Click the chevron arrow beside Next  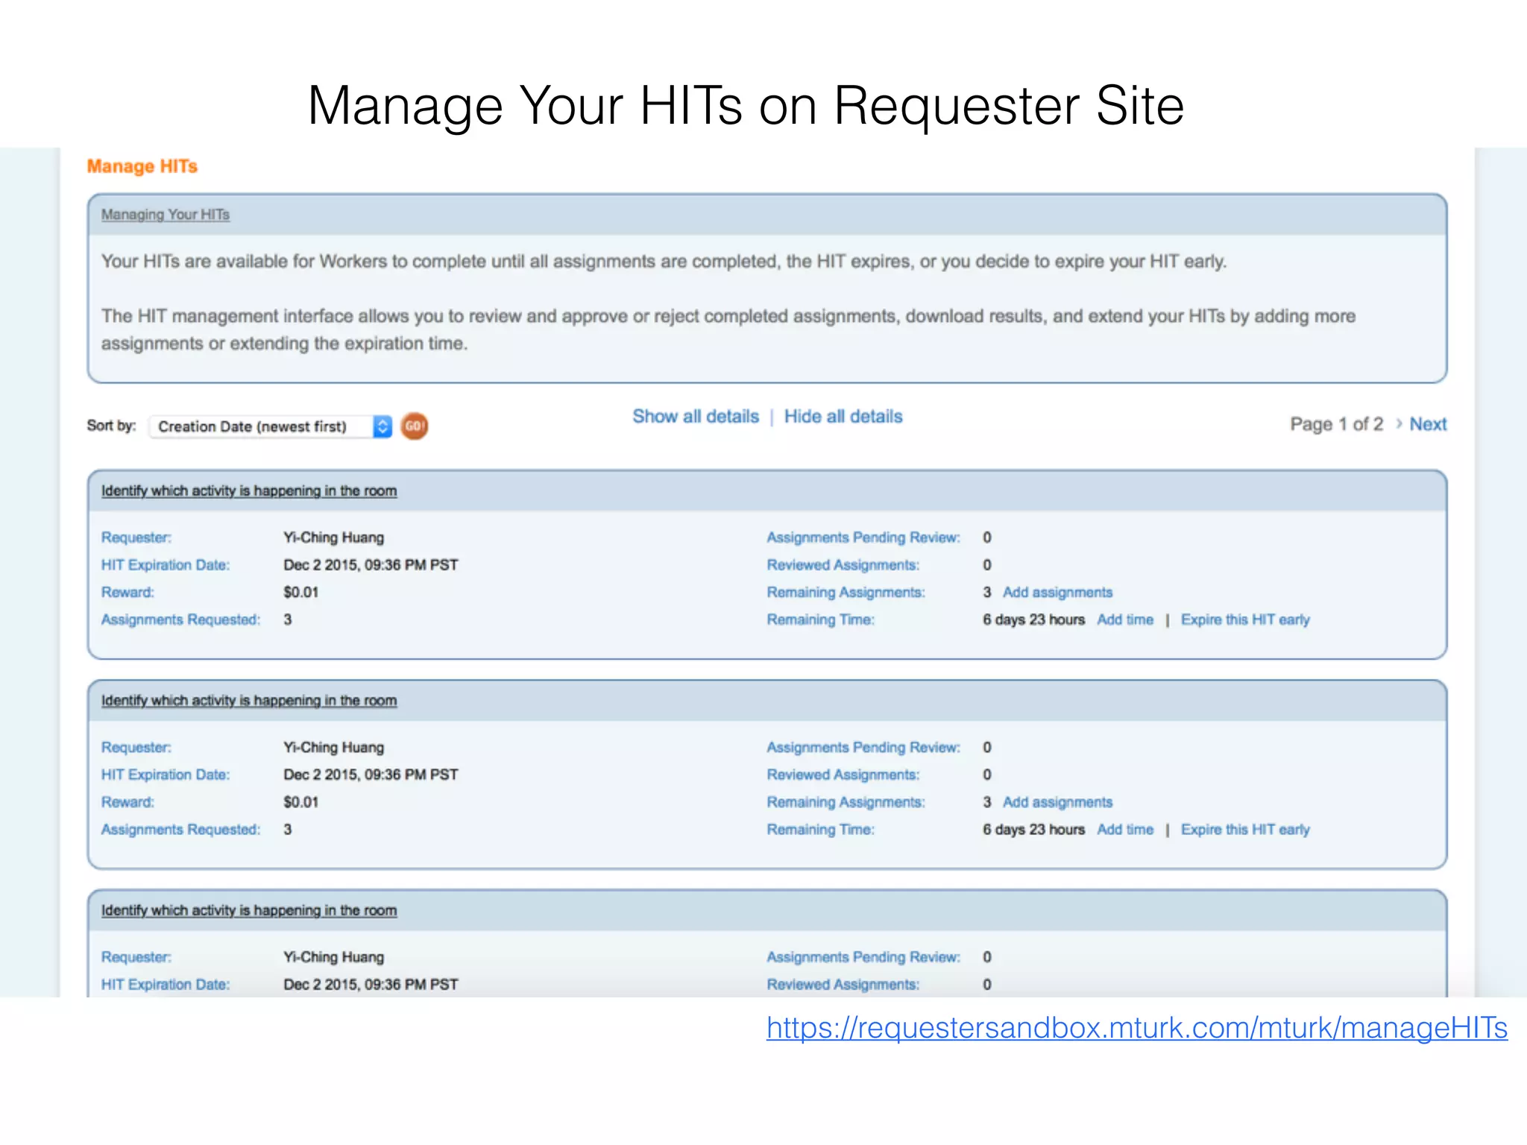click(x=1399, y=424)
